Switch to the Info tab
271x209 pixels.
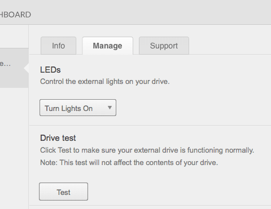pyautogui.click(x=58, y=46)
